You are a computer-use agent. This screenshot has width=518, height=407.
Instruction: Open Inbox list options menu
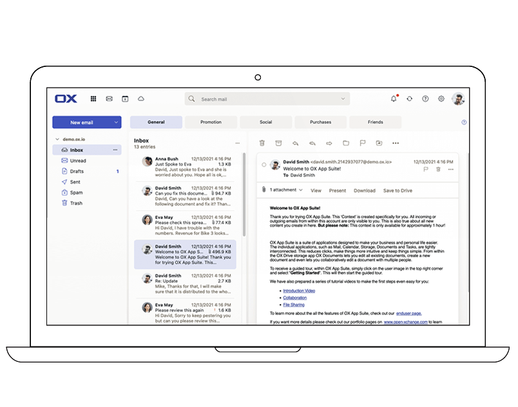click(x=238, y=143)
